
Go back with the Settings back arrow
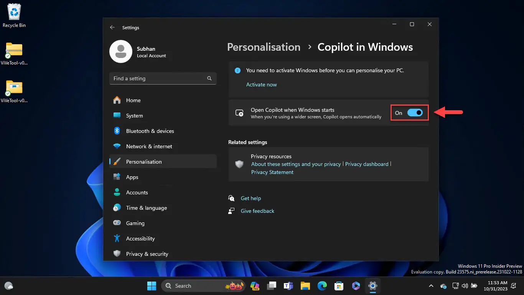[112, 28]
